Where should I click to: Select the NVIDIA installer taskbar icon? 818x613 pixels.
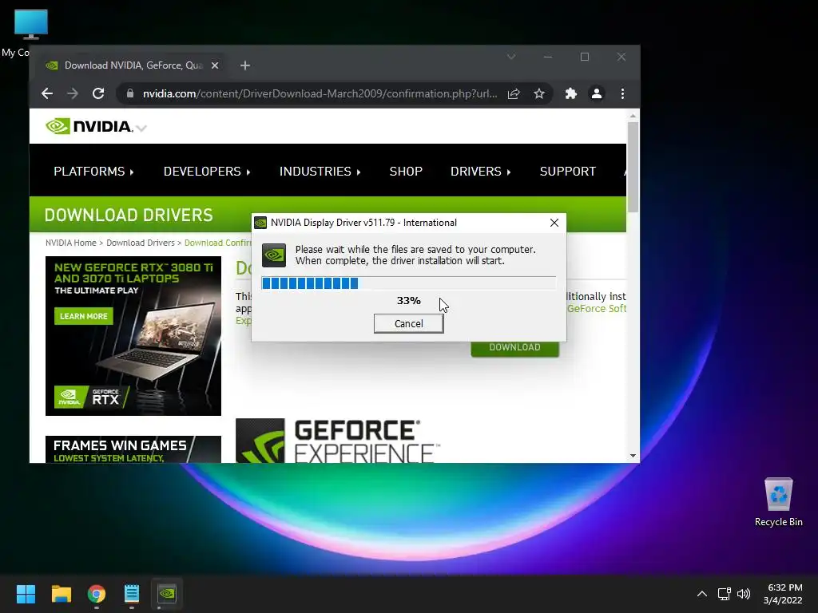pyautogui.click(x=167, y=593)
